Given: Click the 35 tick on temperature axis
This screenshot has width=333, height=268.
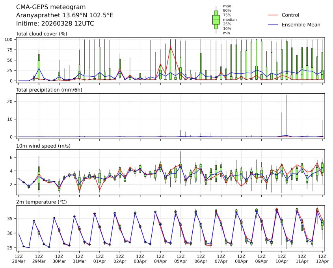Looking at the screenshot, I should (11, 218).
